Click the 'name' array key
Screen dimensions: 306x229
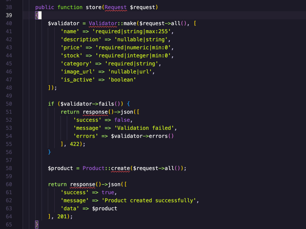click(70, 31)
